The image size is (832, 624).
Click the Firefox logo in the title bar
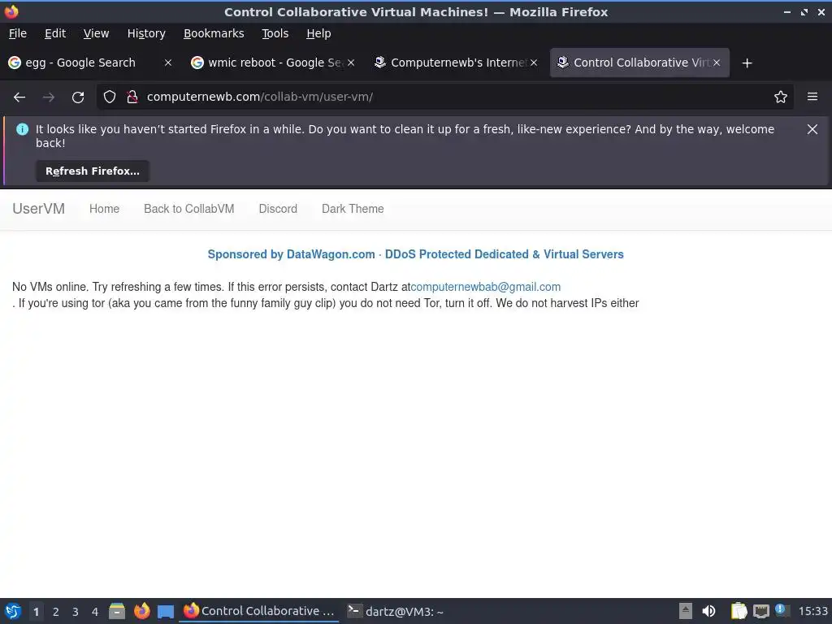pos(11,11)
